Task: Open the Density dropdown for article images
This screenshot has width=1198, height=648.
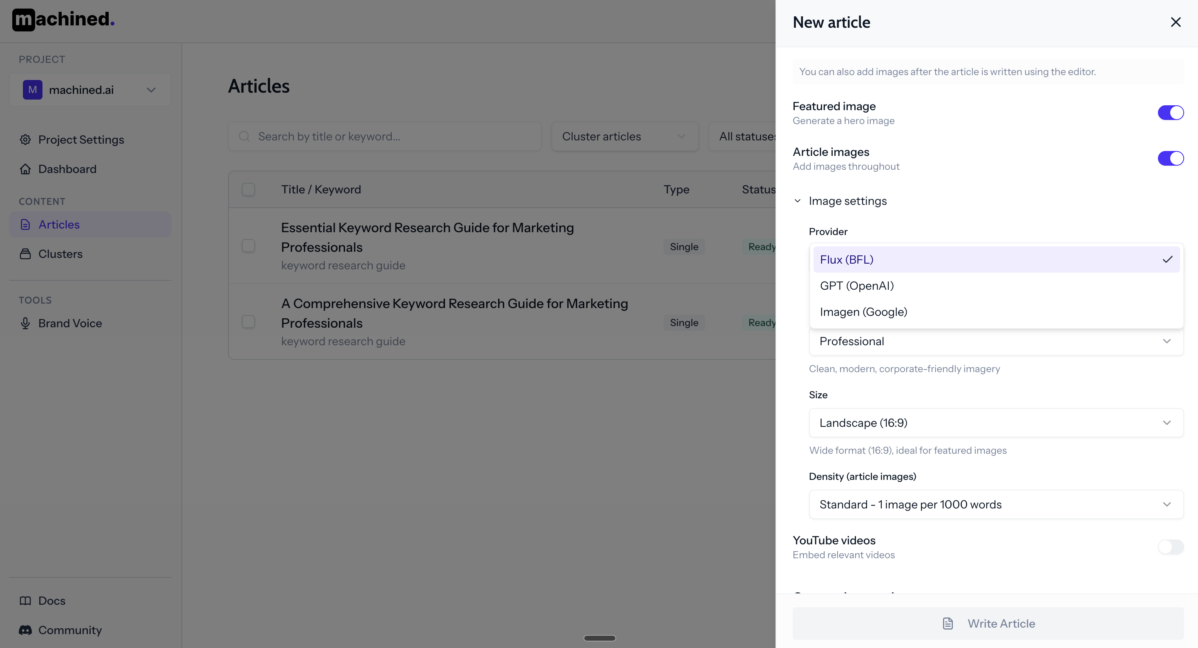Action: point(996,504)
